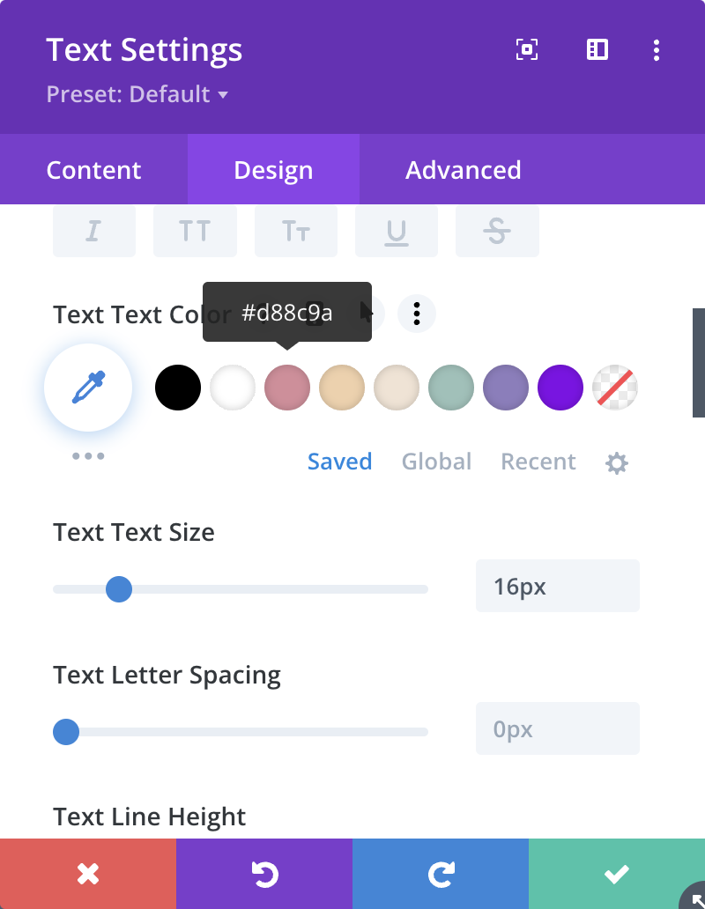Open the Preset: Default dropdown
The height and width of the screenshot is (909, 705).
[x=137, y=94]
